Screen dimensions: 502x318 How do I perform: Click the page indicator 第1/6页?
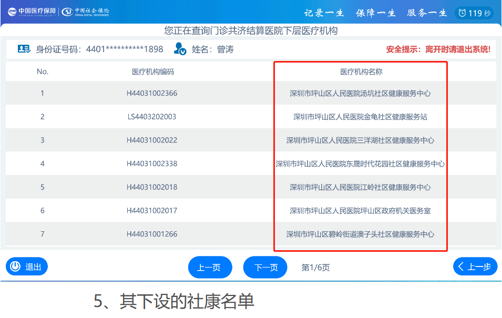coord(315,266)
